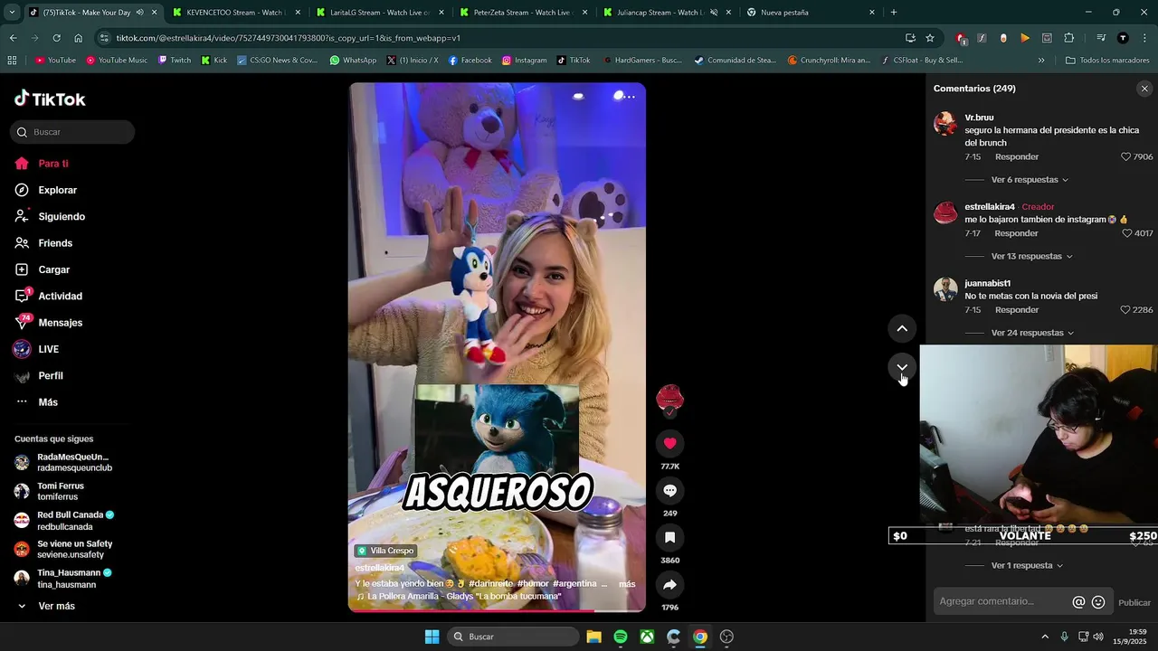The height and width of the screenshot is (651, 1158).
Task: Show hidden system tray icons
Action: (x=1045, y=637)
